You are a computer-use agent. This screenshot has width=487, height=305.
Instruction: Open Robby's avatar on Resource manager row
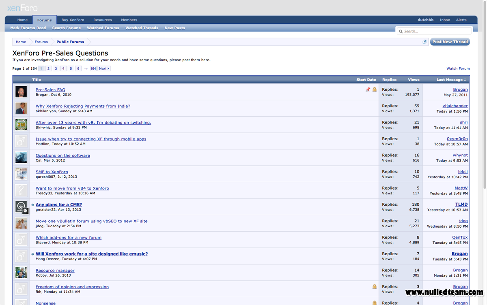pos(21,273)
